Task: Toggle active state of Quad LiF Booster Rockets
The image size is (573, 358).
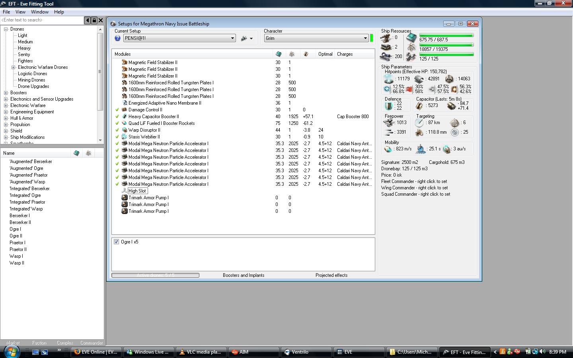Action: (x=117, y=123)
